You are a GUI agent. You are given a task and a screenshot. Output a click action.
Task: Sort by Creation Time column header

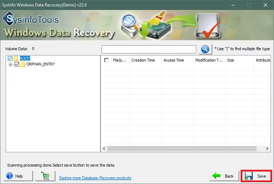(146, 60)
